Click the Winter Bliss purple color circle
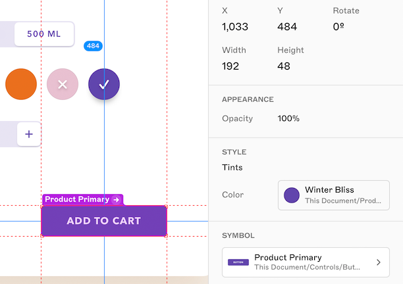Screen dimensions: 403x284 pos(292,195)
